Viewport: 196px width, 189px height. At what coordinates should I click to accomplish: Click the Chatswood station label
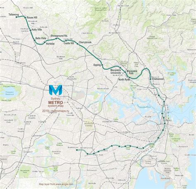pos(158,79)
